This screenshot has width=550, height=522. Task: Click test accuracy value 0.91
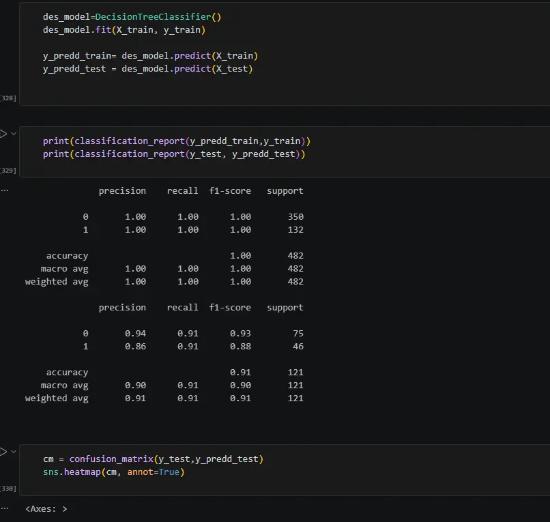click(241, 373)
